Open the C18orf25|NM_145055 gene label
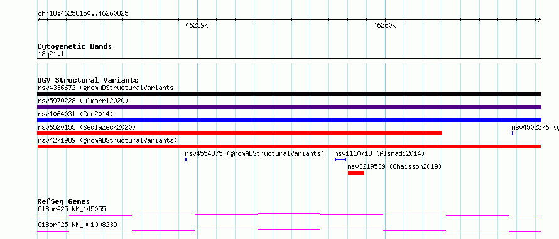The width and height of the screenshot is (559, 239). coord(72,209)
